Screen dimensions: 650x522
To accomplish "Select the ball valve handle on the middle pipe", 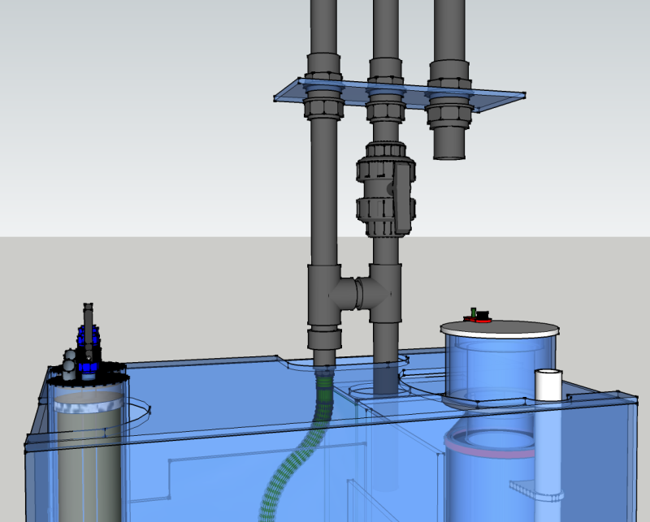I will 402,198.
